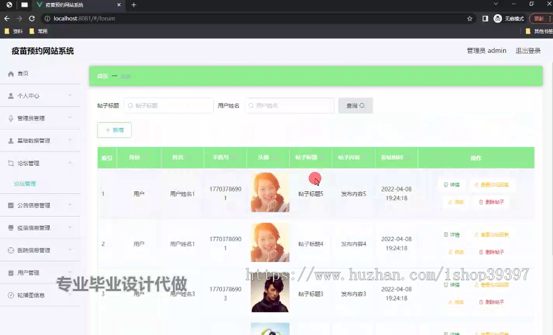This screenshot has height=335, width=553.
Task: Click 修改 for 帖子标题5 row
Action: point(456,202)
